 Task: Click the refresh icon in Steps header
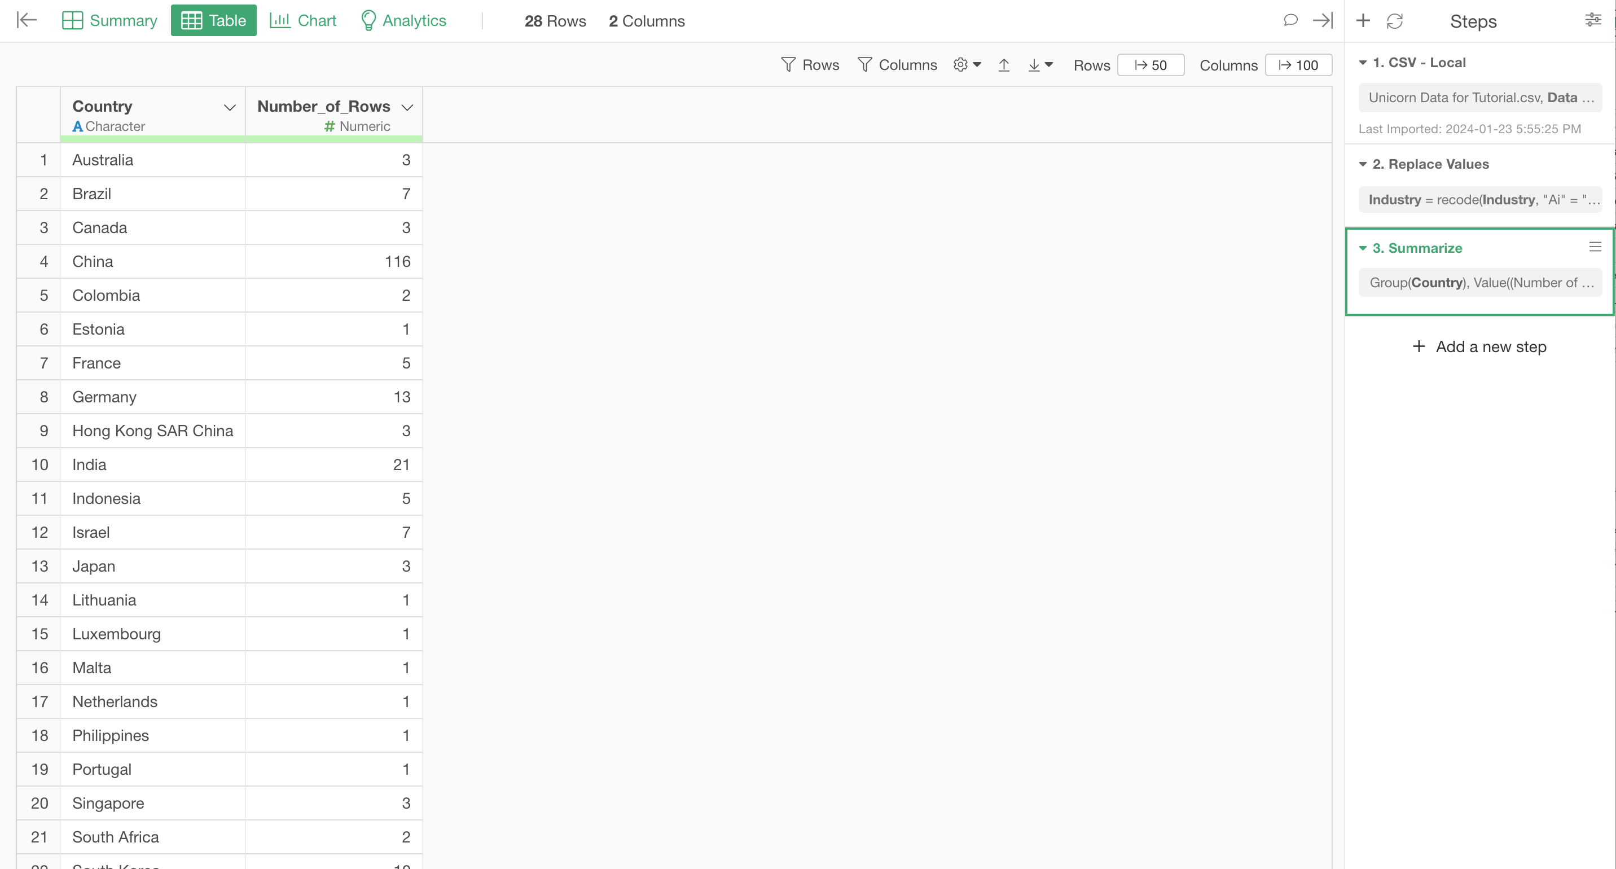click(x=1395, y=21)
